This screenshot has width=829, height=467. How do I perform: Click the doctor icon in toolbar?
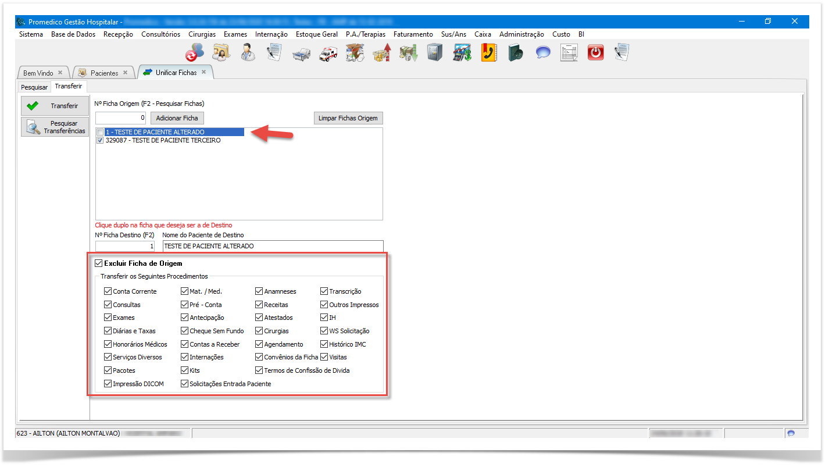click(x=248, y=53)
